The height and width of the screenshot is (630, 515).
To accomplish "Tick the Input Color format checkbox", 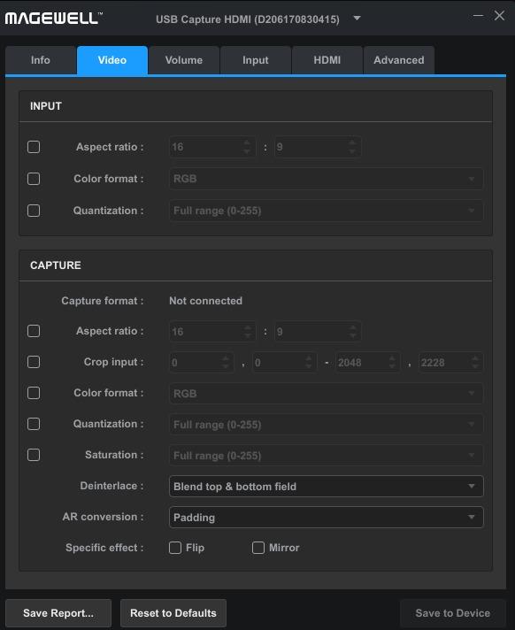I will tap(34, 179).
